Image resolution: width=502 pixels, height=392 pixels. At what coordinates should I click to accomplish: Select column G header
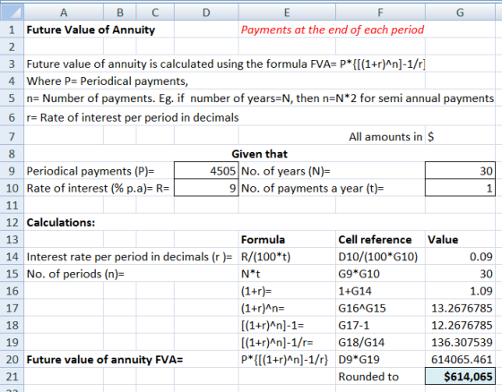click(x=460, y=13)
